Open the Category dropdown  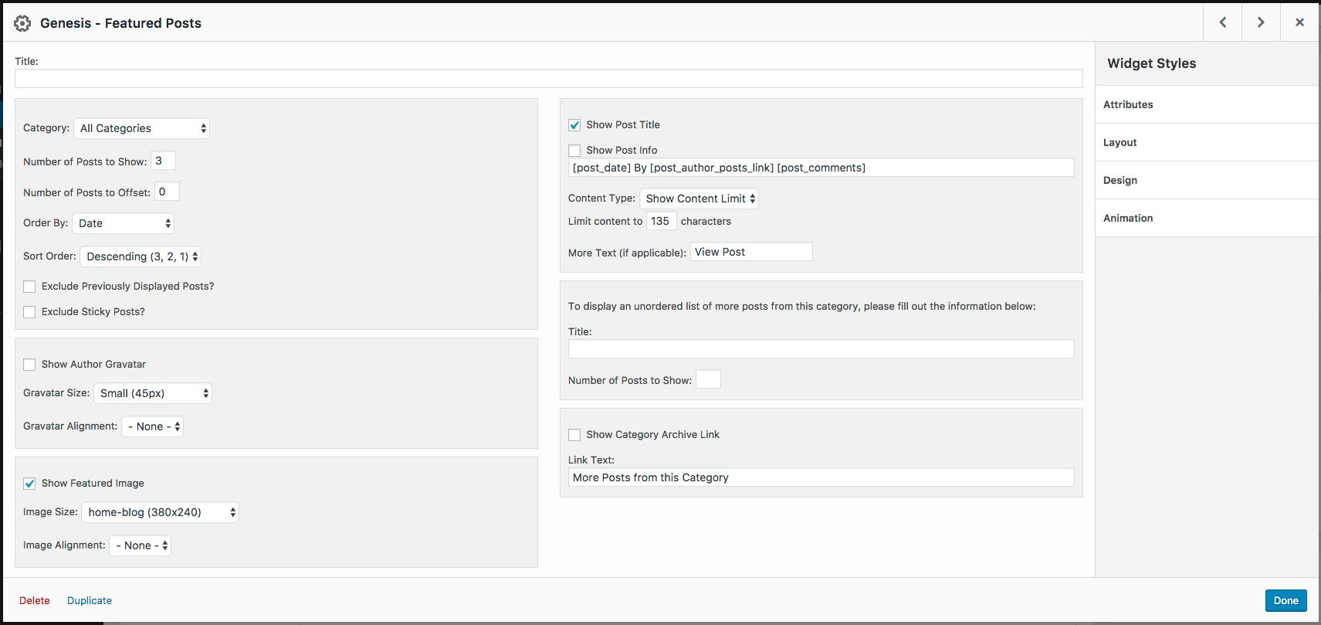point(142,128)
